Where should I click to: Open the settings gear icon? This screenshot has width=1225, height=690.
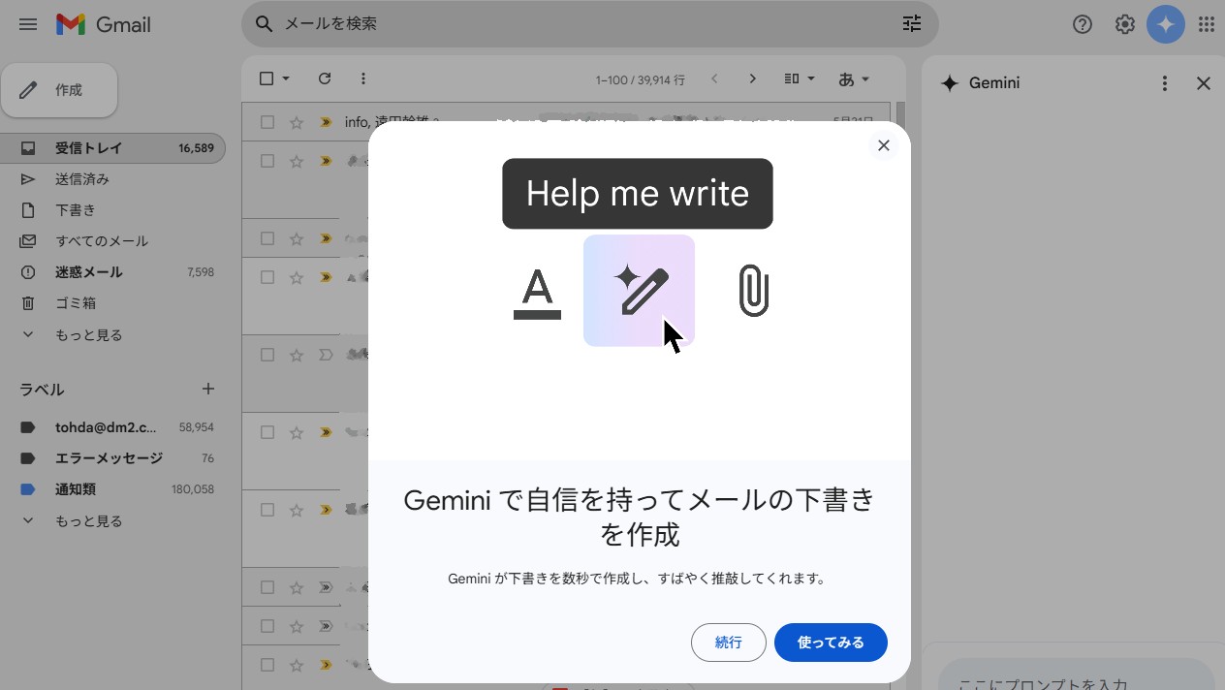point(1124,24)
